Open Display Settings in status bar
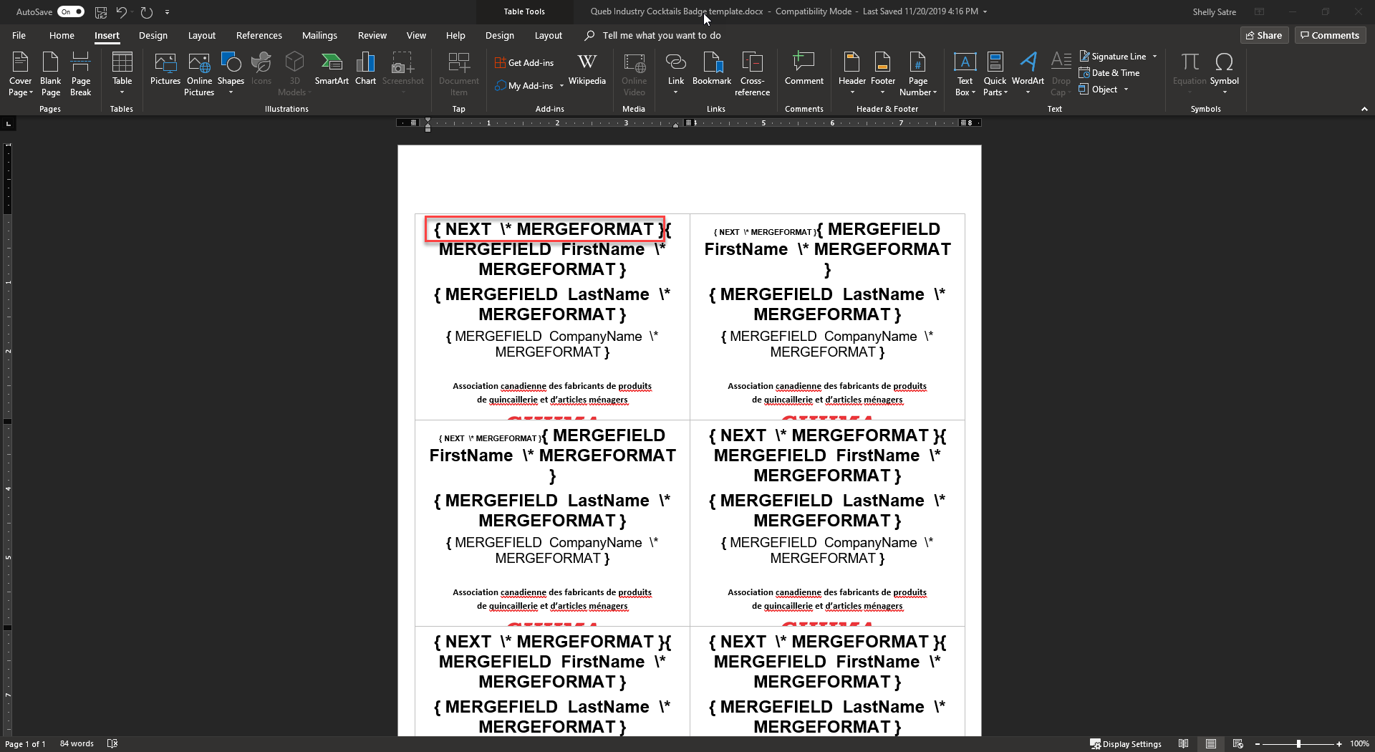 tap(1125, 744)
